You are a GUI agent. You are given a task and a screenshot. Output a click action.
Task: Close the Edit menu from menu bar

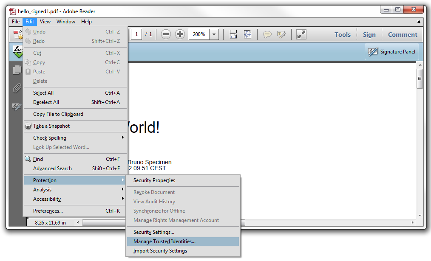tap(30, 22)
